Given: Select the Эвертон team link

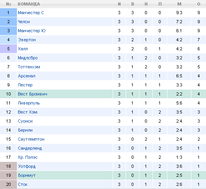Looking at the screenshot, I should coord(27,40).
